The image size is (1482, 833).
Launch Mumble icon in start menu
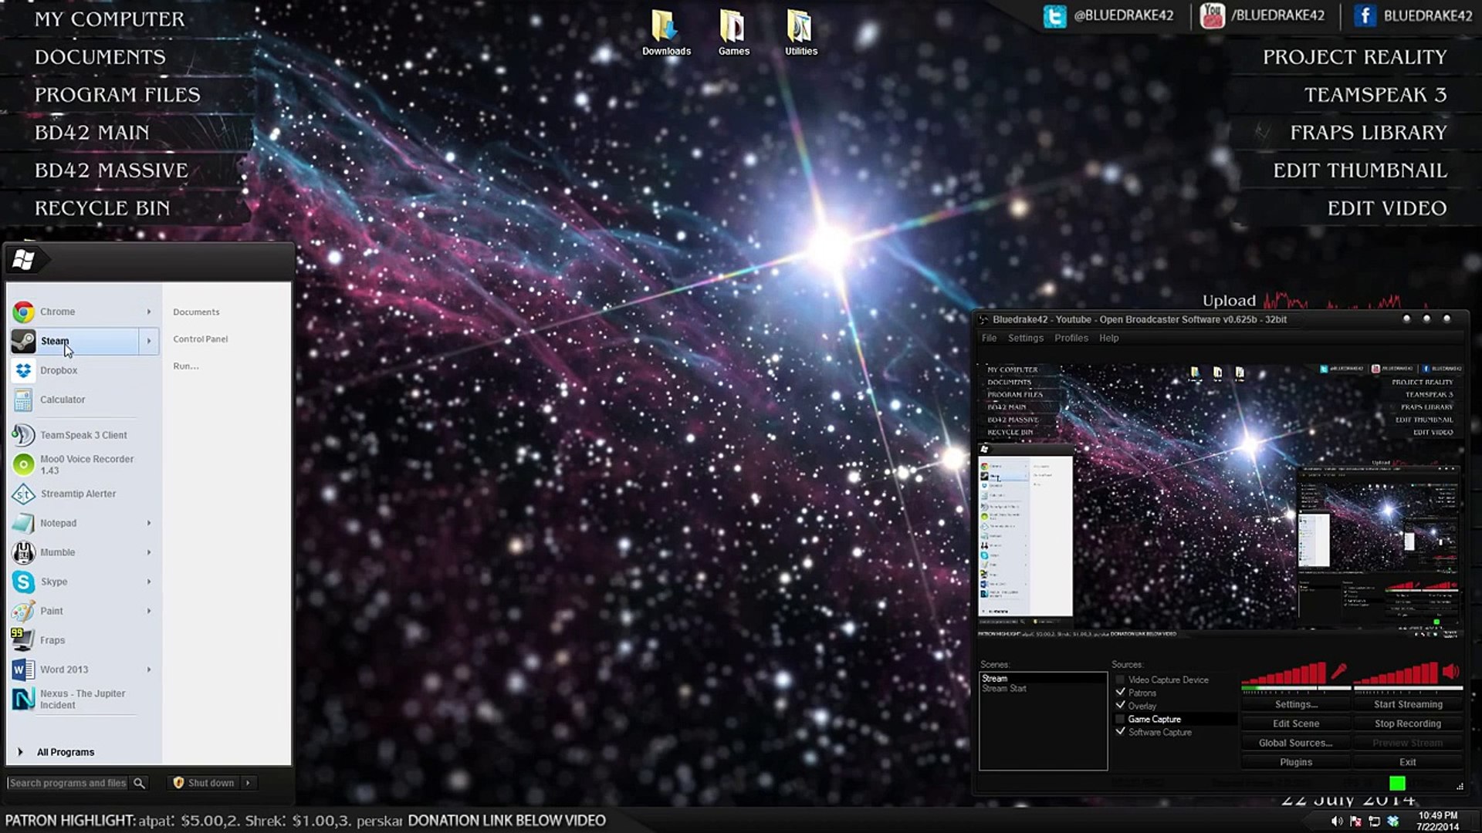click(x=23, y=552)
